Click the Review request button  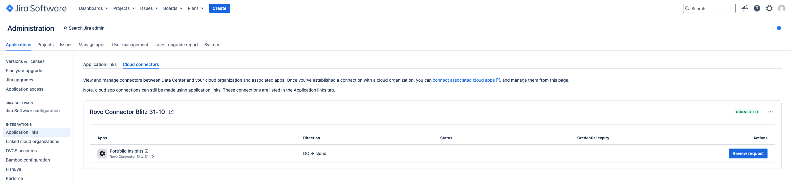(x=748, y=153)
